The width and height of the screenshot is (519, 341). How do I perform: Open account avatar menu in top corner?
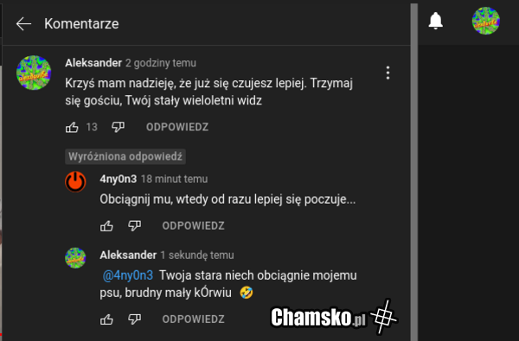click(x=485, y=21)
